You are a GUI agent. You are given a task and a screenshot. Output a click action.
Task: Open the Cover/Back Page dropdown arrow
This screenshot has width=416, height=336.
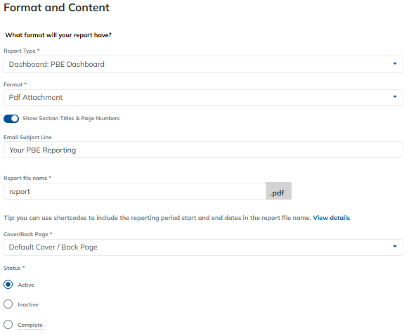395,247
